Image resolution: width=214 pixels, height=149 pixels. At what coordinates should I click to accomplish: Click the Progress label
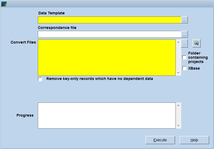pos(25,115)
